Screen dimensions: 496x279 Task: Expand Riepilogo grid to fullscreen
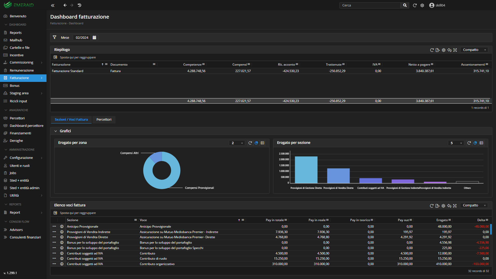[455, 50]
